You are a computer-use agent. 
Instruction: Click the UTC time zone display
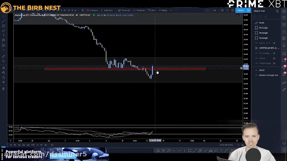[x=226, y=145]
